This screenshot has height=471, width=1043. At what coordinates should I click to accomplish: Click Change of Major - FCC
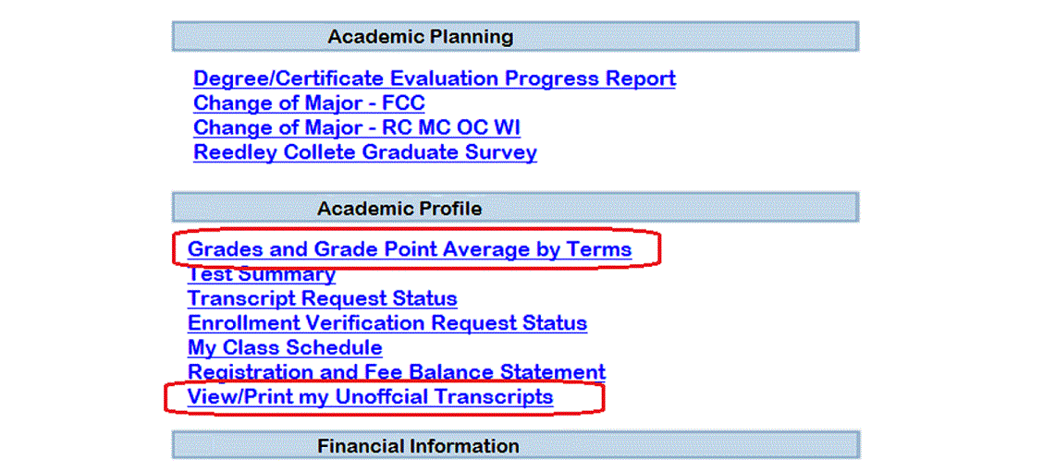point(309,103)
